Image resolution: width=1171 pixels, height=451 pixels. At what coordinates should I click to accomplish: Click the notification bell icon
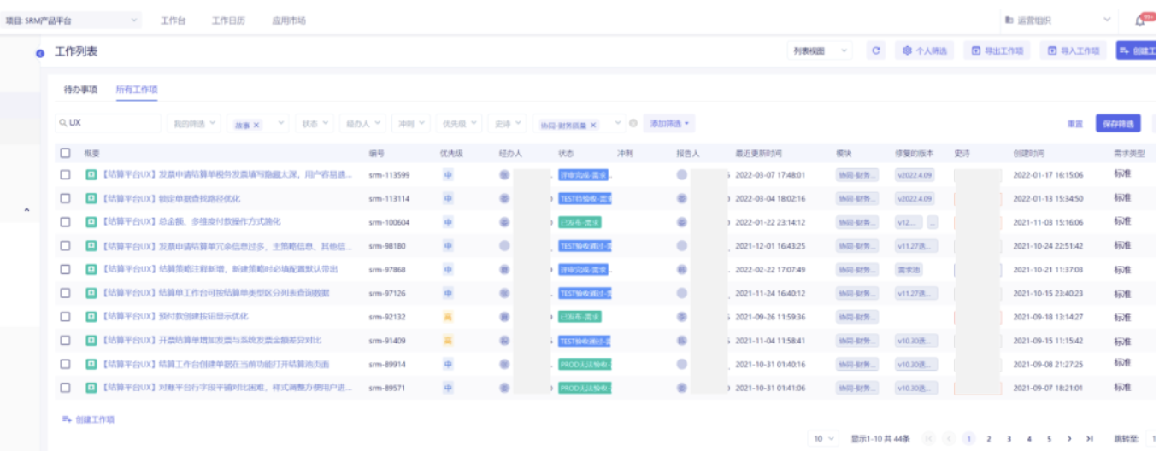[x=1139, y=20]
